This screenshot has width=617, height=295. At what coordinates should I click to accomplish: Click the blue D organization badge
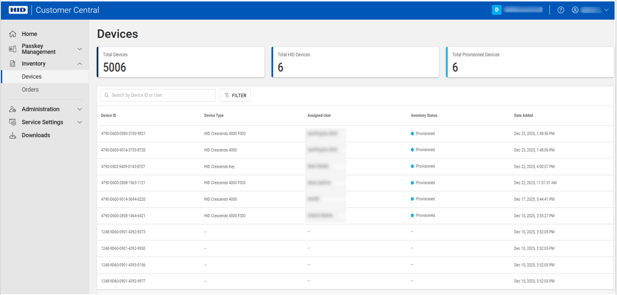pos(497,10)
